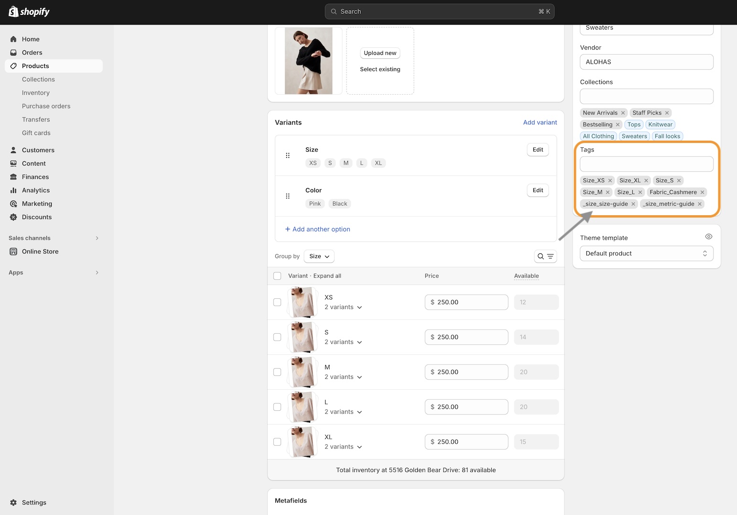The width and height of the screenshot is (737, 515).
Task: Preview the theme template with the eye icon
Action: click(708, 237)
